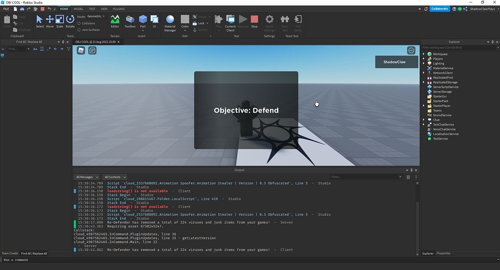Expand the StarterPlayer node

click(x=424, y=106)
